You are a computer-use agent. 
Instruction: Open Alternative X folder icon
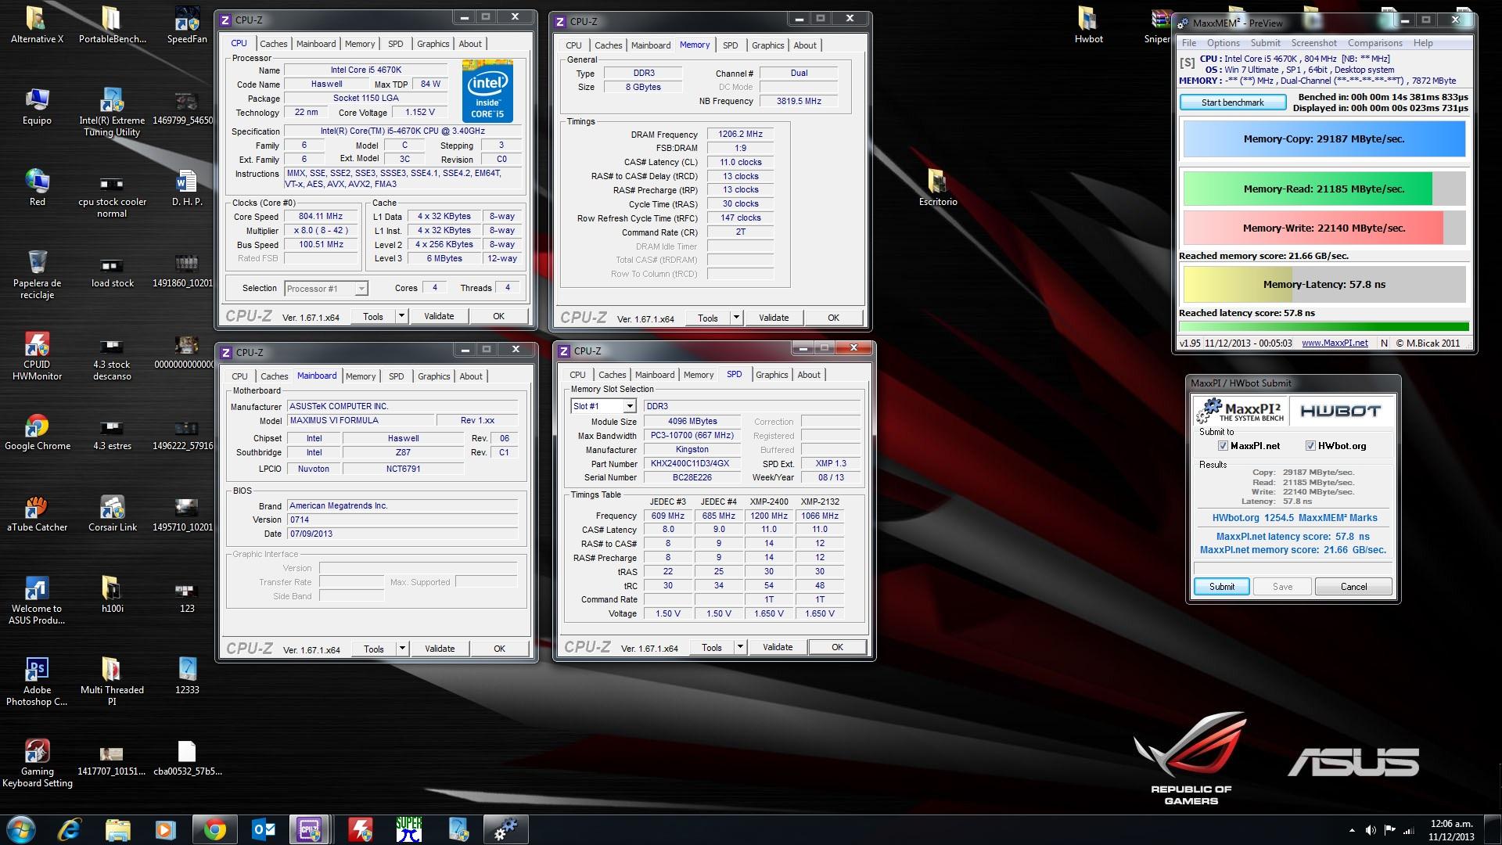37,23
